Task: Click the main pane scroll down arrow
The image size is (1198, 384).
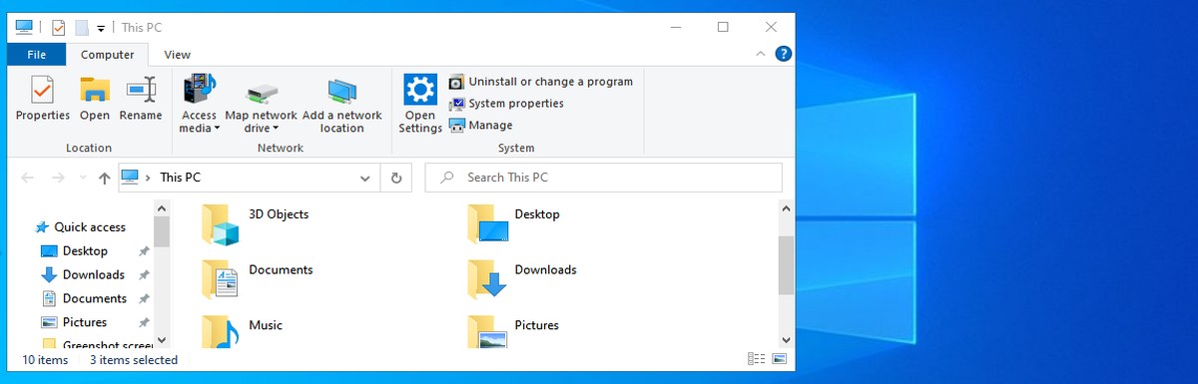Action: pyautogui.click(x=786, y=341)
